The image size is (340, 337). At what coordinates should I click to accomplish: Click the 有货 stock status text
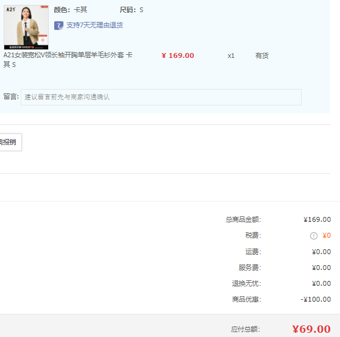click(x=262, y=55)
